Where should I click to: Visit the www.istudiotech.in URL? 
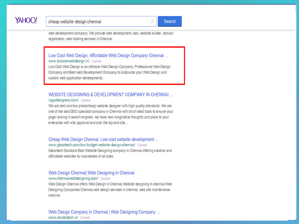click(63, 218)
